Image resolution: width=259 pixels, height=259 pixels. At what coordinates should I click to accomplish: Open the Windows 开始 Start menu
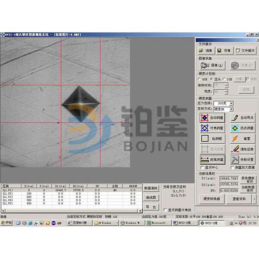click(7, 223)
